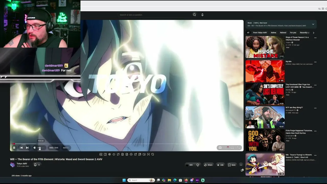Skip to the next video
The width and height of the screenshot is (327, 184).
point(27,148)
